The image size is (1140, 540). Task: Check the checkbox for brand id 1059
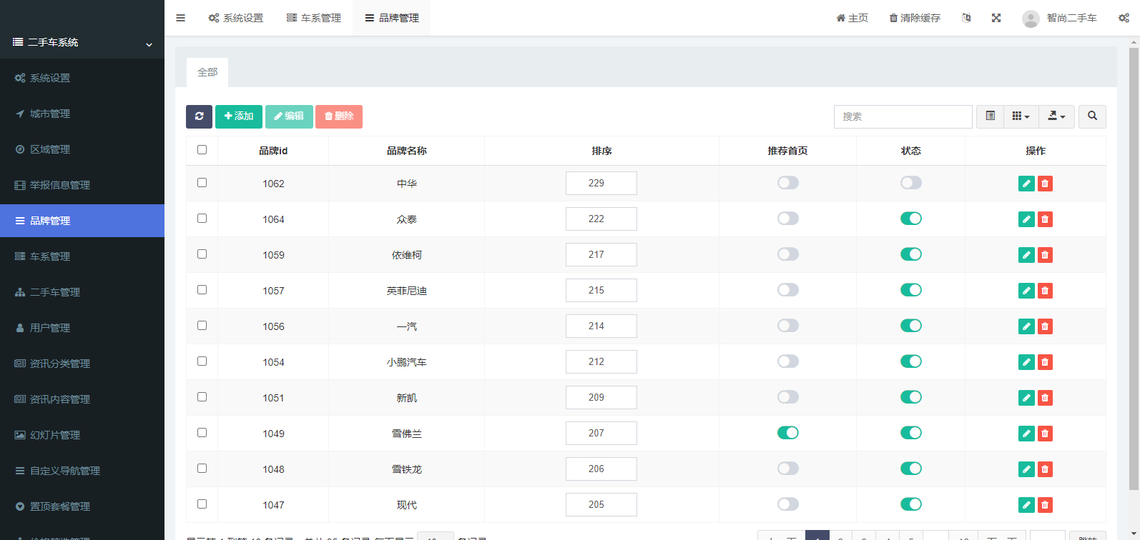pos(202,254)
